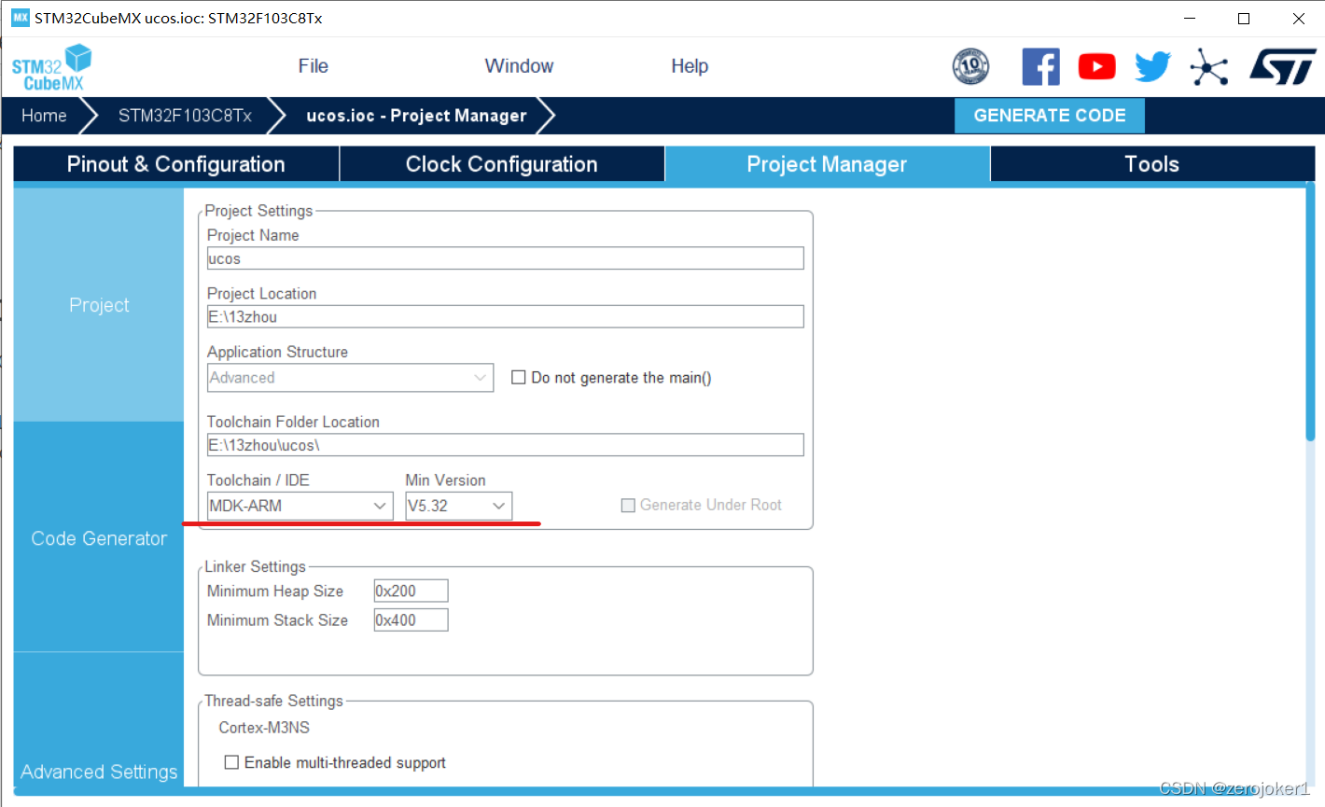Image resolution: width=1325 pixels, height=807 pixels.
Task: Open the Twitter bird icon link
Action: pyautogui.click(x=1152, y=66)
